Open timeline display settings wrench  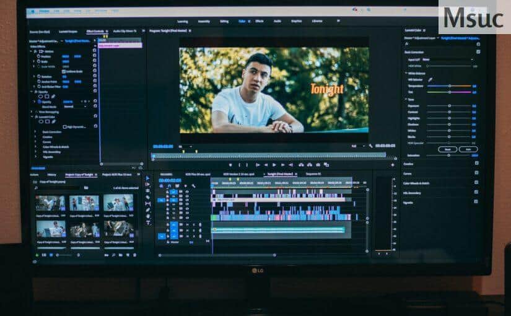click(193, 186)
